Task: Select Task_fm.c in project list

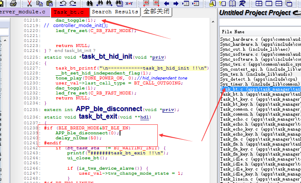Action: (260, 139)
